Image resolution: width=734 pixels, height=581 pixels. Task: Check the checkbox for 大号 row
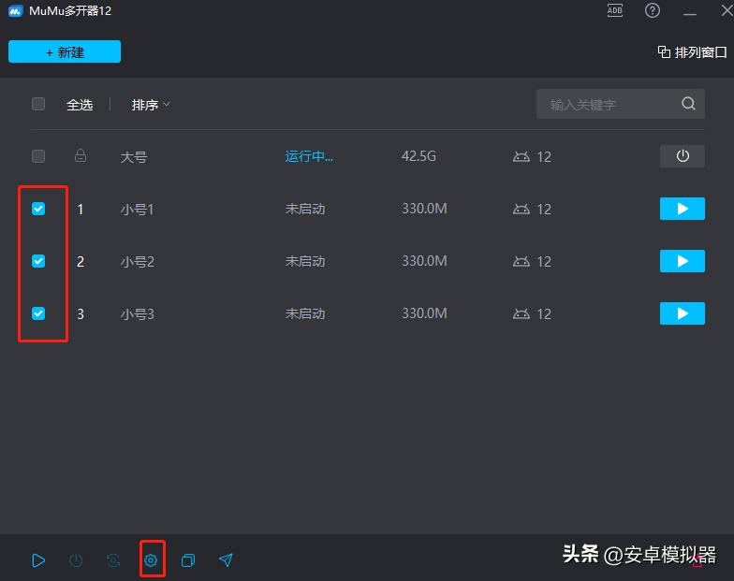[38, 156]
